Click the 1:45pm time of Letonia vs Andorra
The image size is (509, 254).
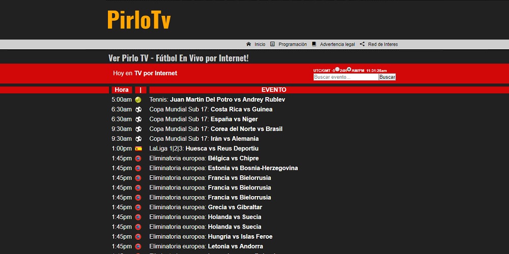click(x=122, y=246)
